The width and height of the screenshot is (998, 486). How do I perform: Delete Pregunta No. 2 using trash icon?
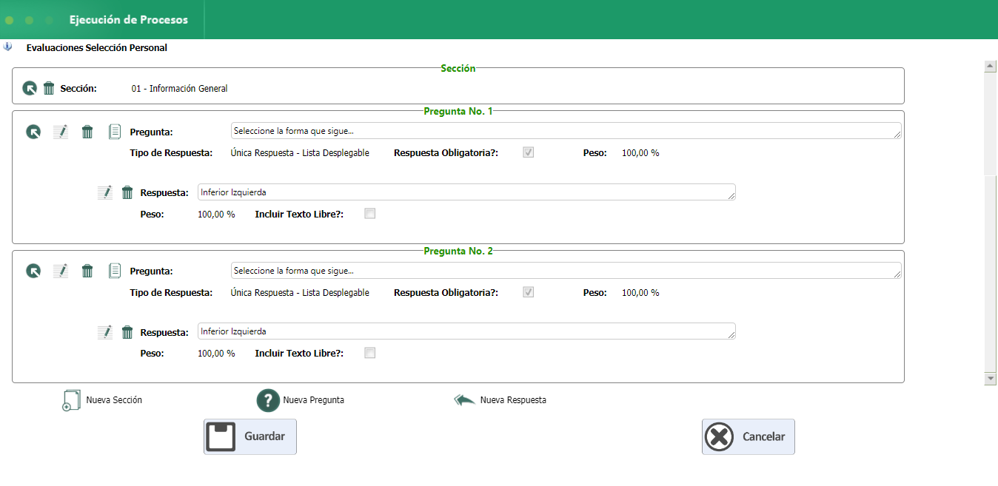(x=87, y=271)
